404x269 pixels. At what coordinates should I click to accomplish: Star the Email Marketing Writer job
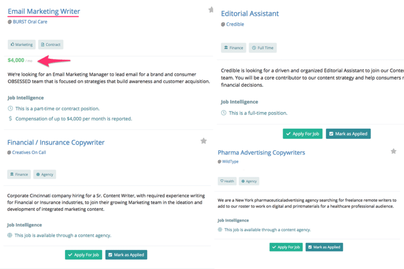[211, 10]
